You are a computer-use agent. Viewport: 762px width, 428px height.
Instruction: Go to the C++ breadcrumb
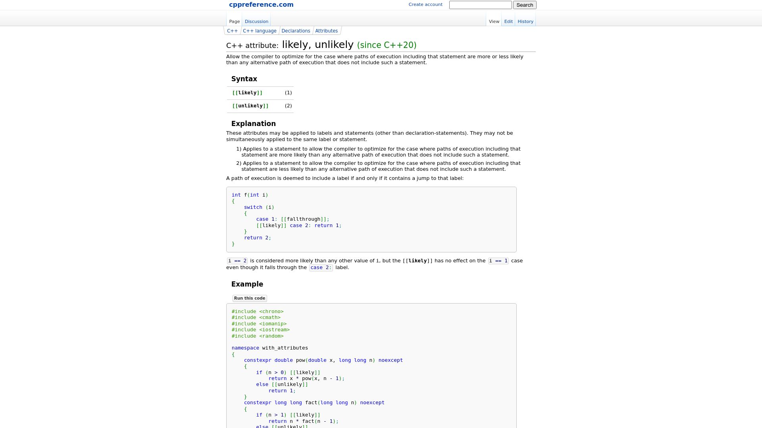[x=232, y=31]
